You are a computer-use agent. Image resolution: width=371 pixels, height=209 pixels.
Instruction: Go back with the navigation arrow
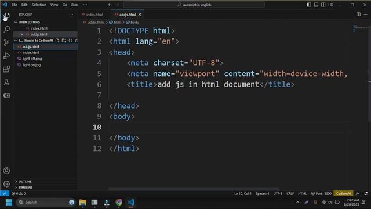110,5
